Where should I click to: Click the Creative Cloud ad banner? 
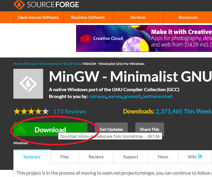pos(144,38)
